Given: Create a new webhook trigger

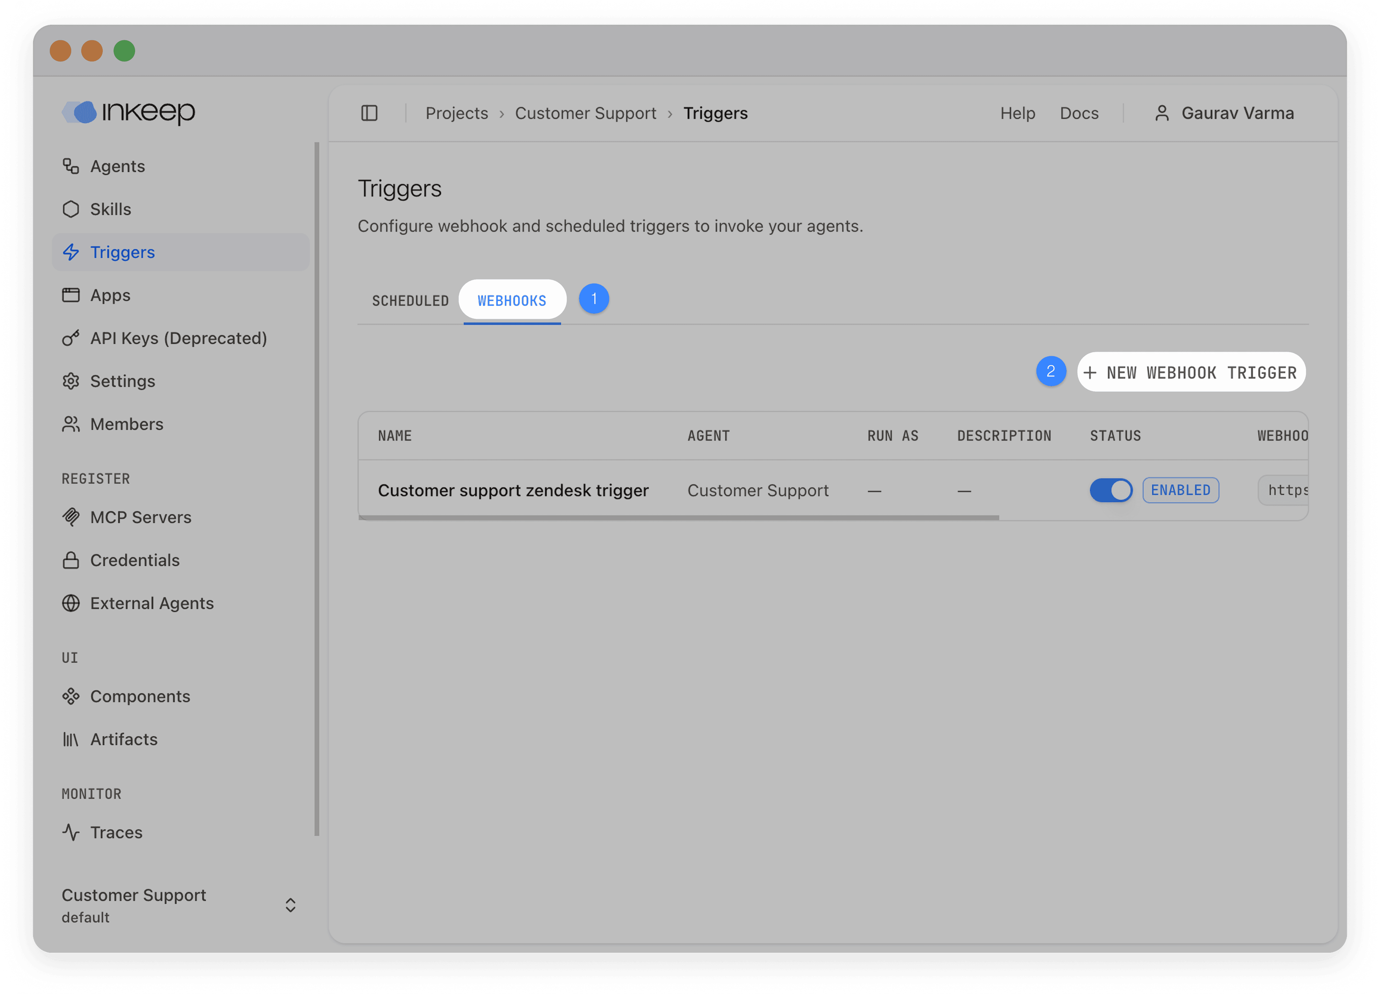Looking at the screenshot, I should [1191, 372].
